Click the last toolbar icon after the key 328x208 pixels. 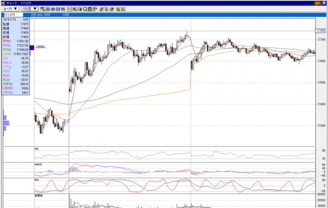click(x=123, y=9)
